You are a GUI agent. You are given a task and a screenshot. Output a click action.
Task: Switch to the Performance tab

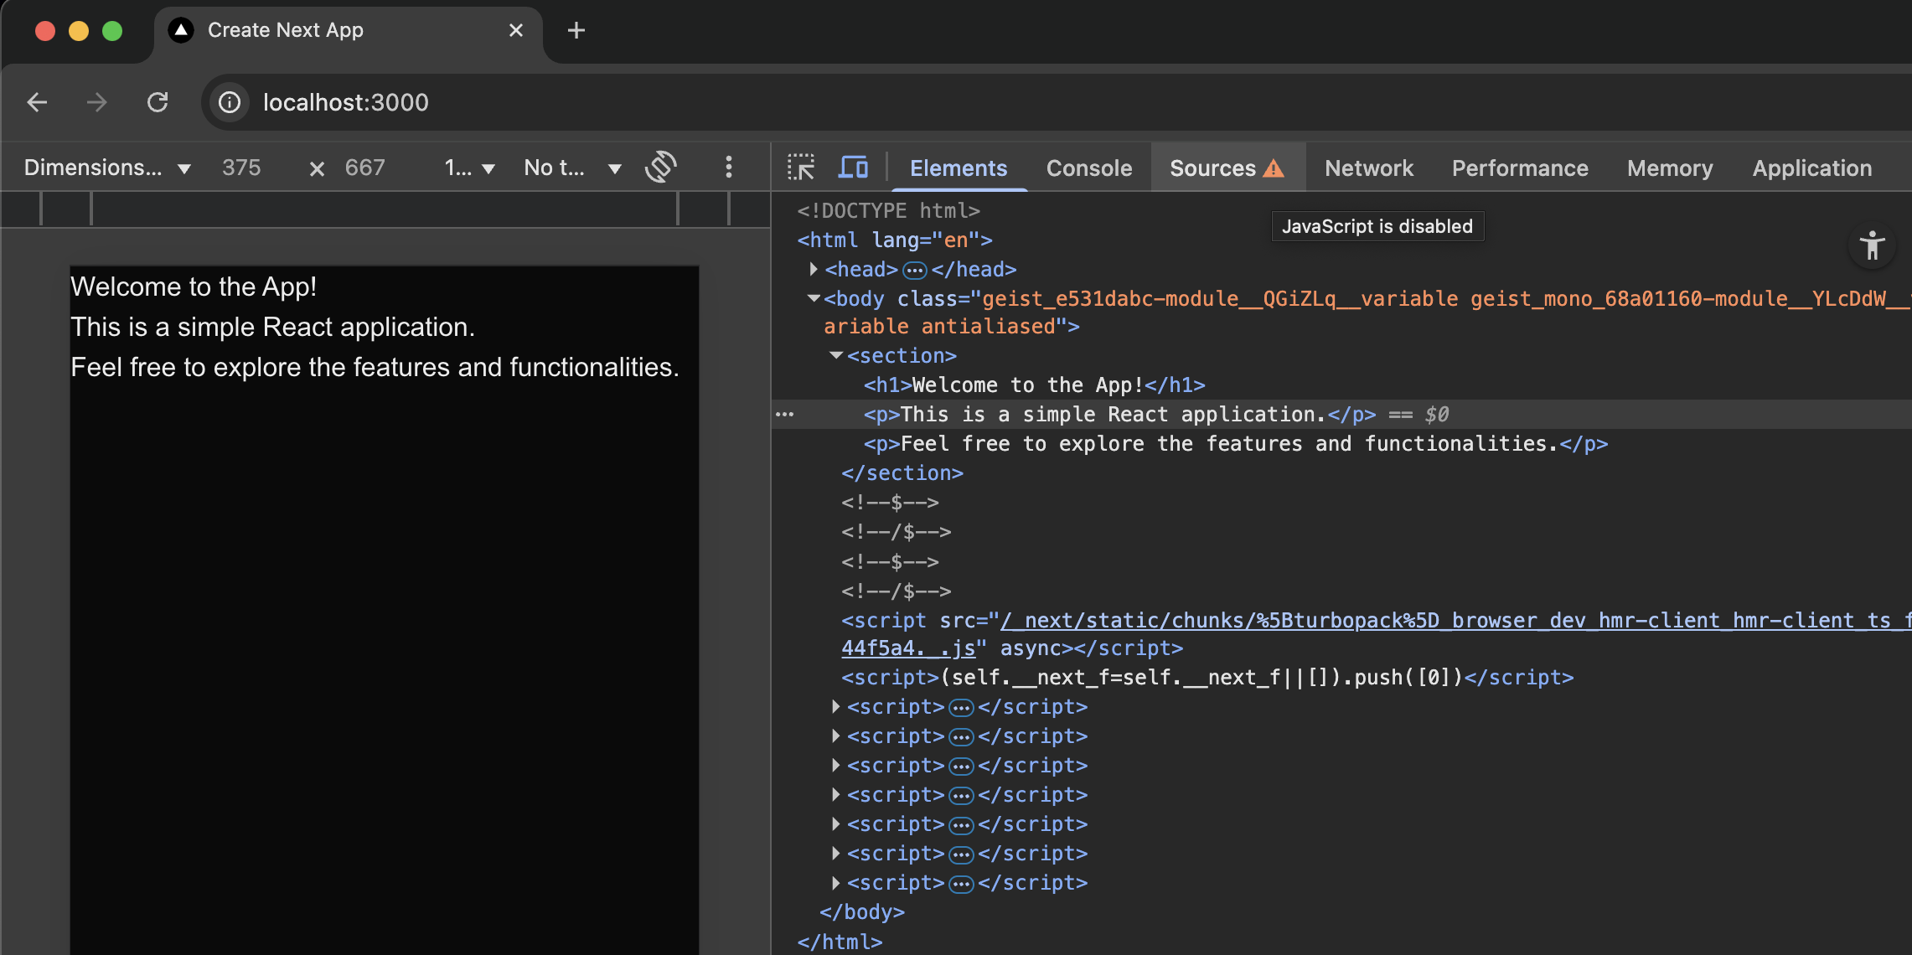pyautogui.click(x=1520, y=168)
